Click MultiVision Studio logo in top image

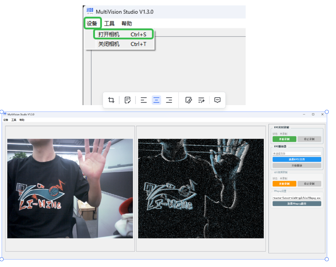tap(90, 11)
